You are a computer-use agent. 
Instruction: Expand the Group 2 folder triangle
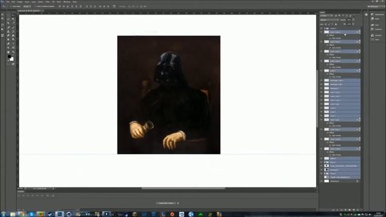pyautogui.click(x=324, y=174)
